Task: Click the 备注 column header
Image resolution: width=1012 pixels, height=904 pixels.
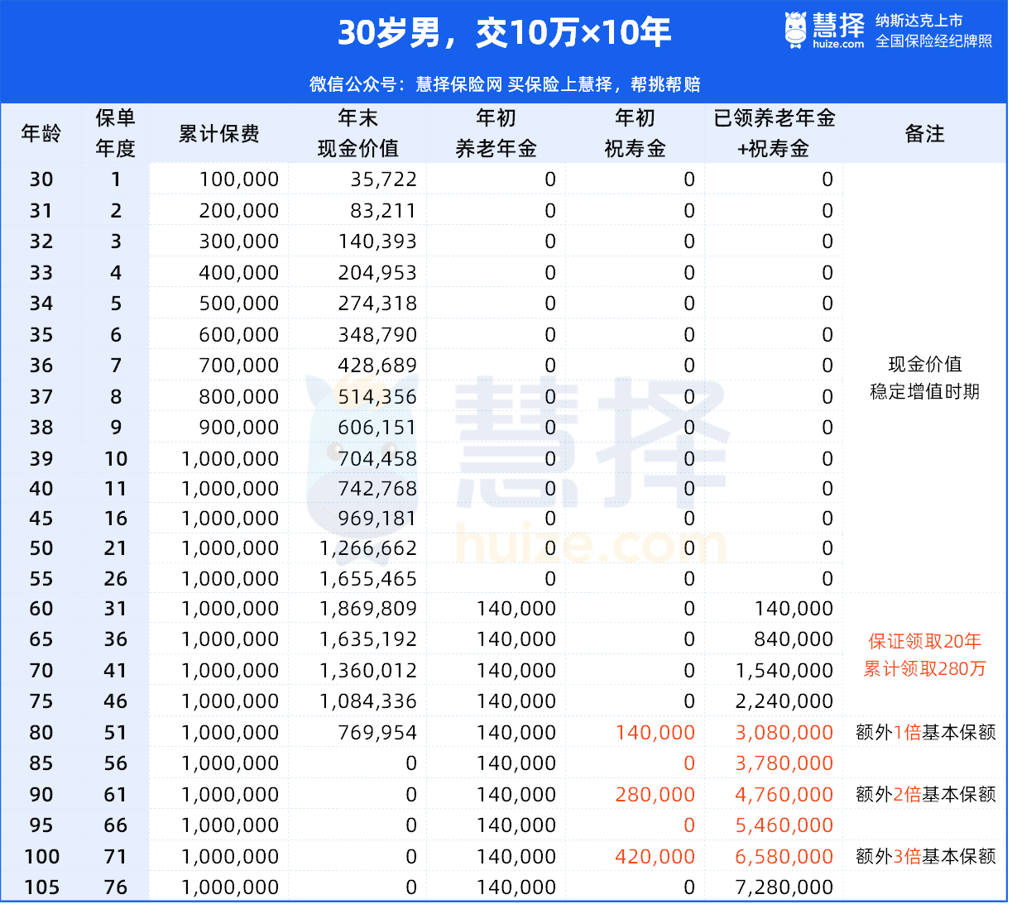Action: [x=924, y=133]
